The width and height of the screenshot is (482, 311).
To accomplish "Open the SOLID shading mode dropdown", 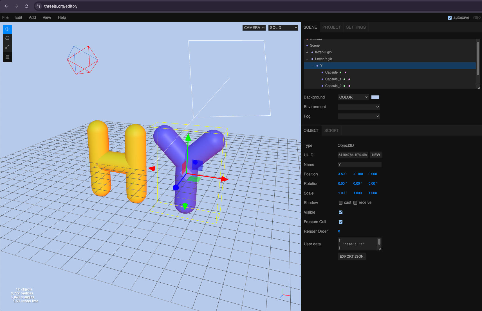I will (283, 28).
